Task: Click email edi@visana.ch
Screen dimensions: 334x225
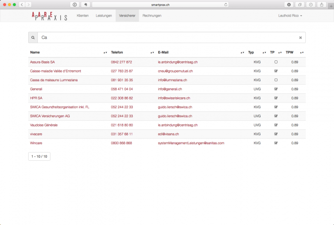Action: 168,134
